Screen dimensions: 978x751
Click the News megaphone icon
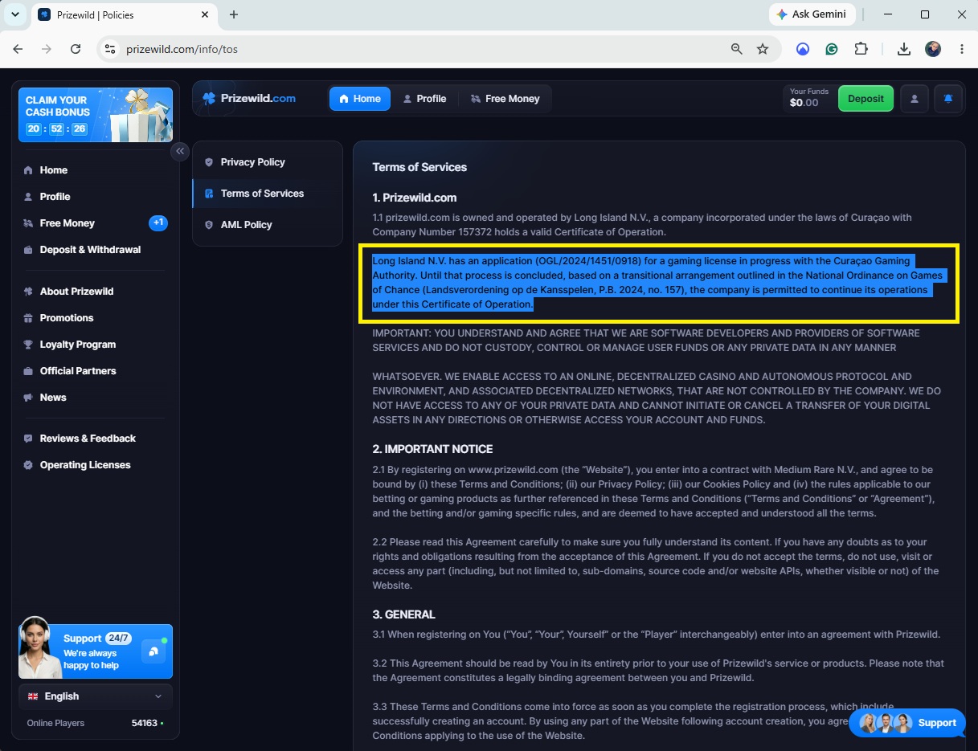29,398
